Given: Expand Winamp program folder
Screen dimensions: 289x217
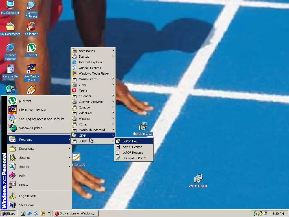Looking at the screenshot, I should click(93, 119).
